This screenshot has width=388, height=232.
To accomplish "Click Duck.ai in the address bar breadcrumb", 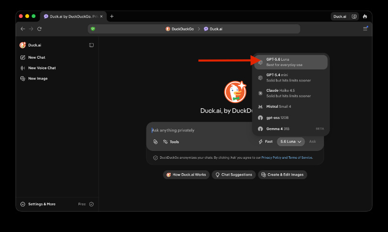I will (213, 29).
